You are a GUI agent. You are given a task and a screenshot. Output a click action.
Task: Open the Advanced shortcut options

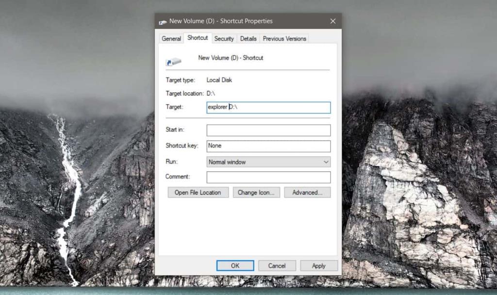[308, 192]
